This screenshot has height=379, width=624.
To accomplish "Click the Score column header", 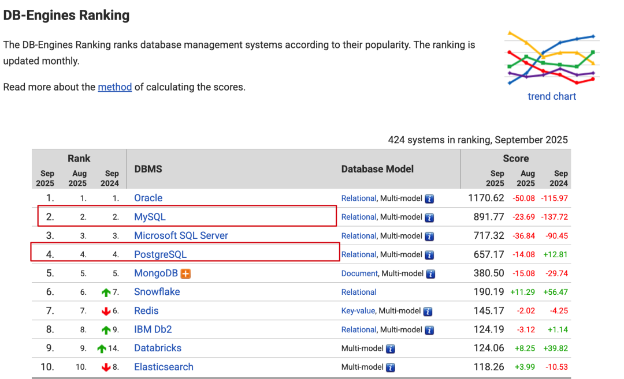I will click(516, 159).
